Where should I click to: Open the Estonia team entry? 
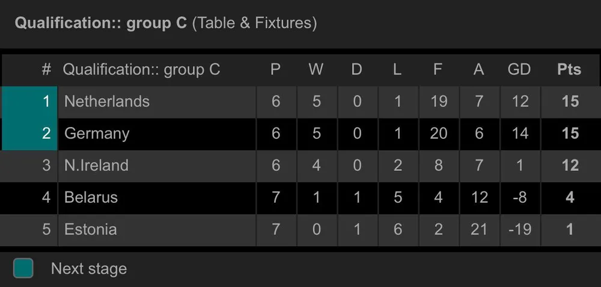(91, 229)
